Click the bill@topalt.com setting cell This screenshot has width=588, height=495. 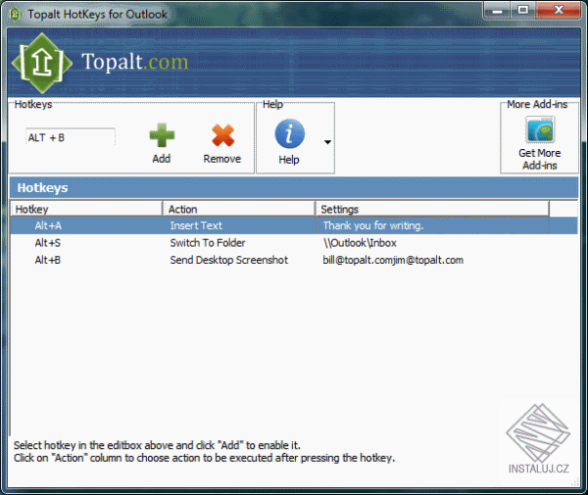pos(393,260)
